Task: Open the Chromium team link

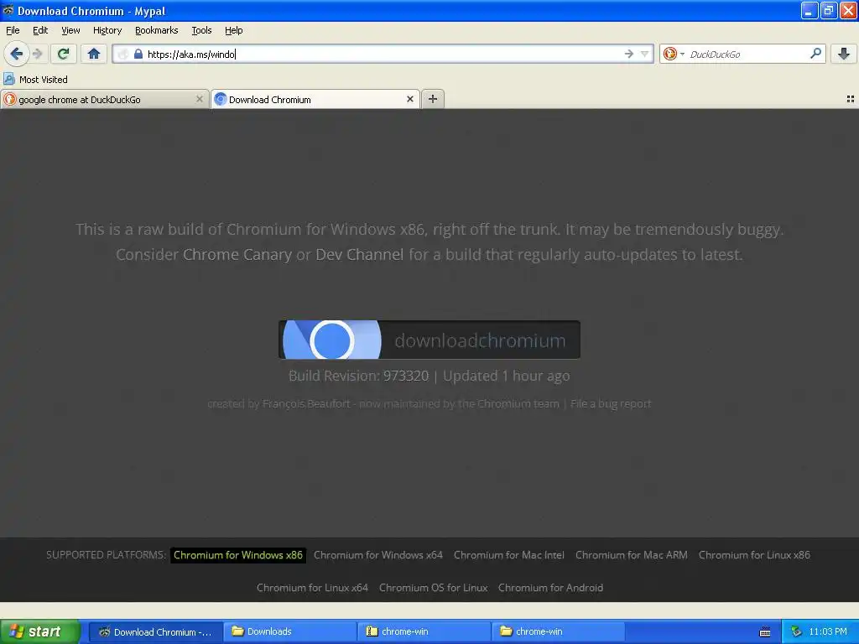Action: 518,403
